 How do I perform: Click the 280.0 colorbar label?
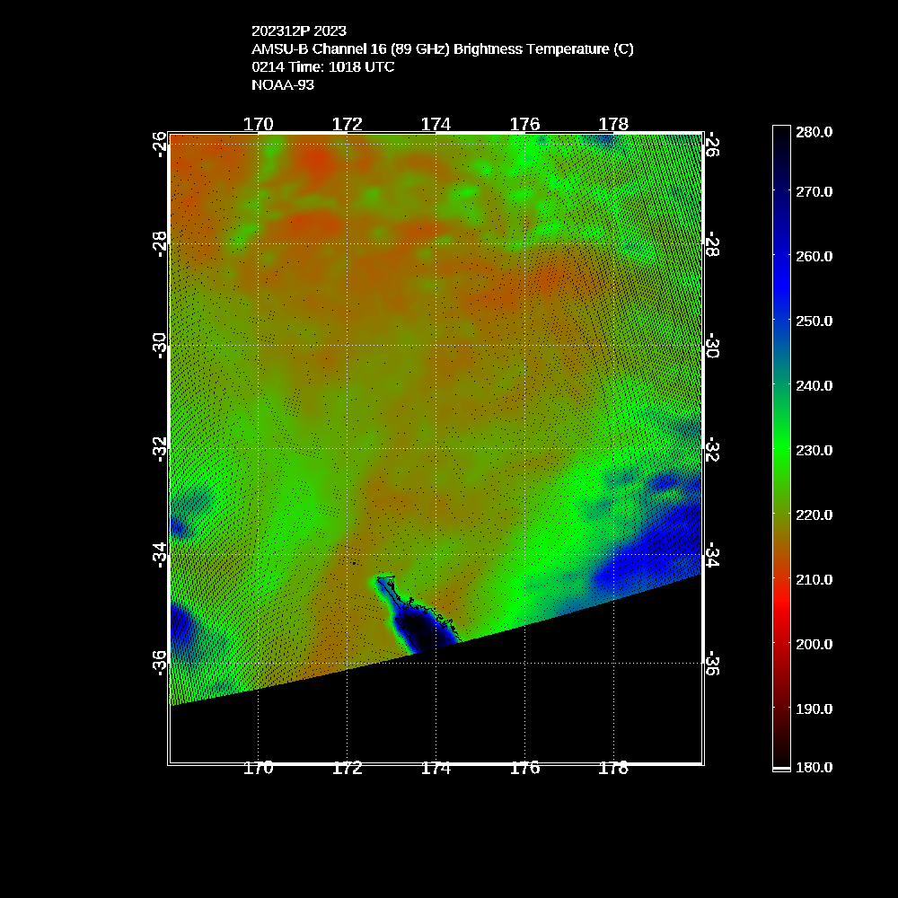(814, 132)
